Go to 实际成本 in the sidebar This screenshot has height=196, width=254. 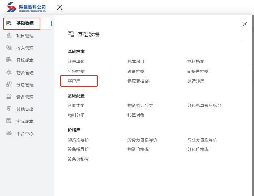tap(25, 121)
